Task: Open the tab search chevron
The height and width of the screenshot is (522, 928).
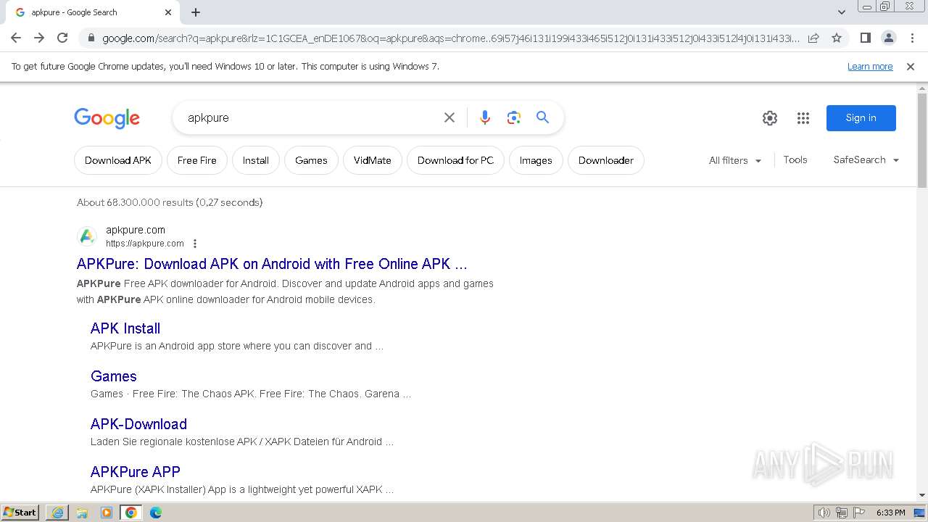Action: 841,12
